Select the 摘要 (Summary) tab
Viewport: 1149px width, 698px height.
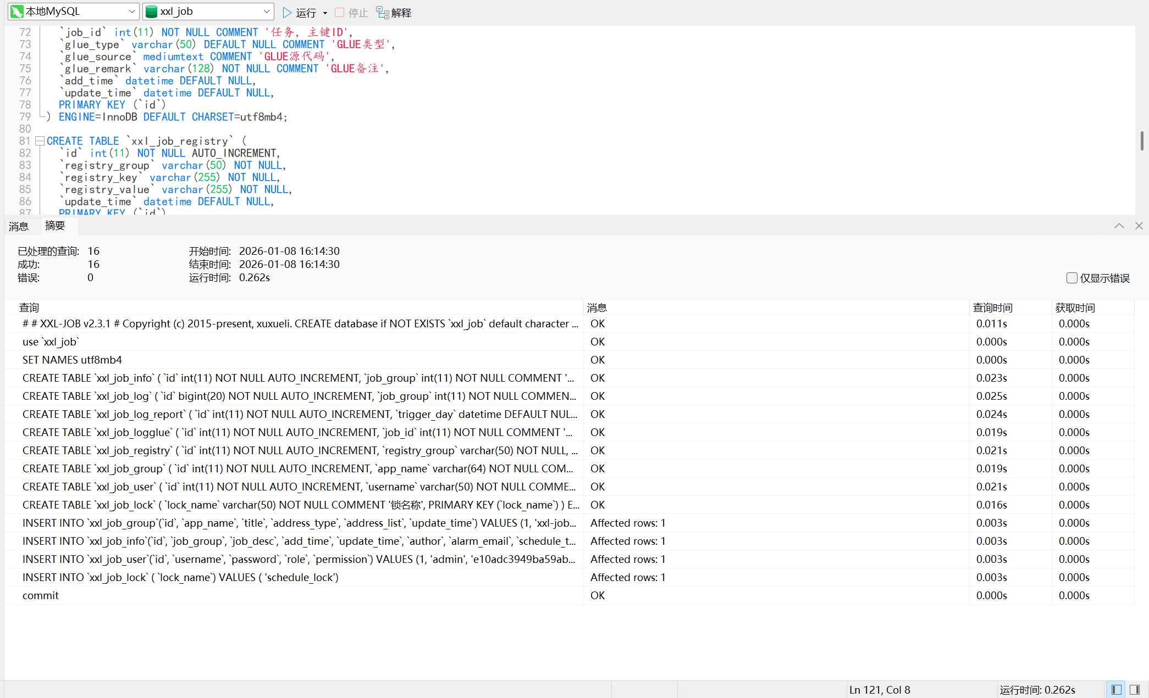pyautogui.click(x=55, y=226)
